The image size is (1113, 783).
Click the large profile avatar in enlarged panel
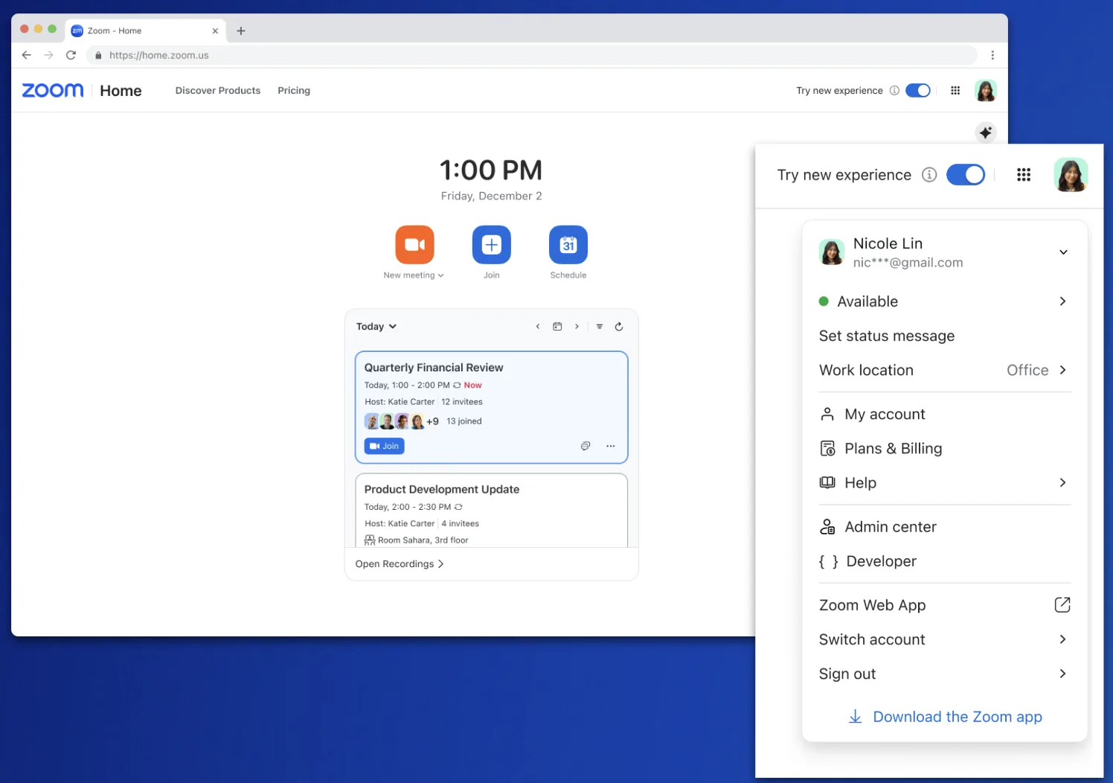point(1071,175)
